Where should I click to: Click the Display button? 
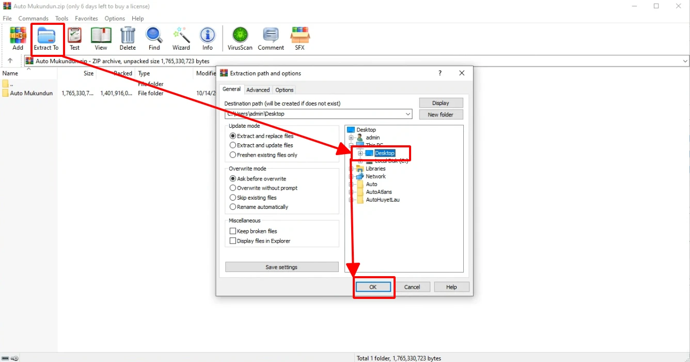pos(441,103)
